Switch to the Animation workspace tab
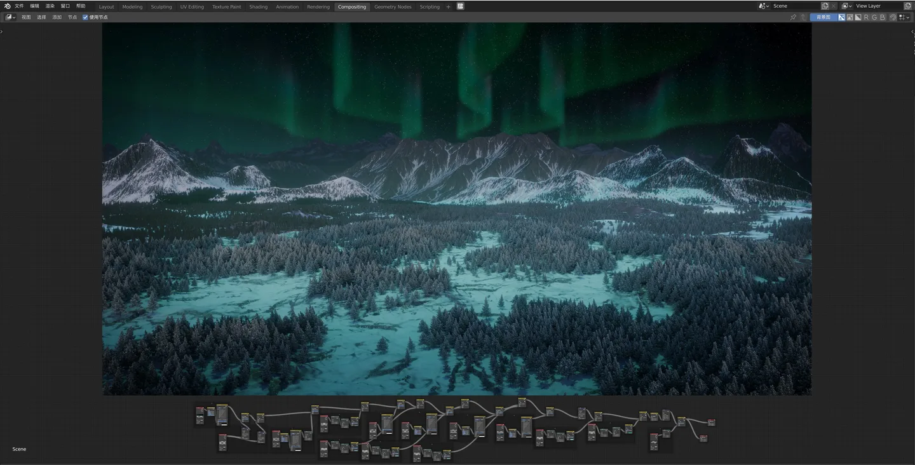 [287, 6]
